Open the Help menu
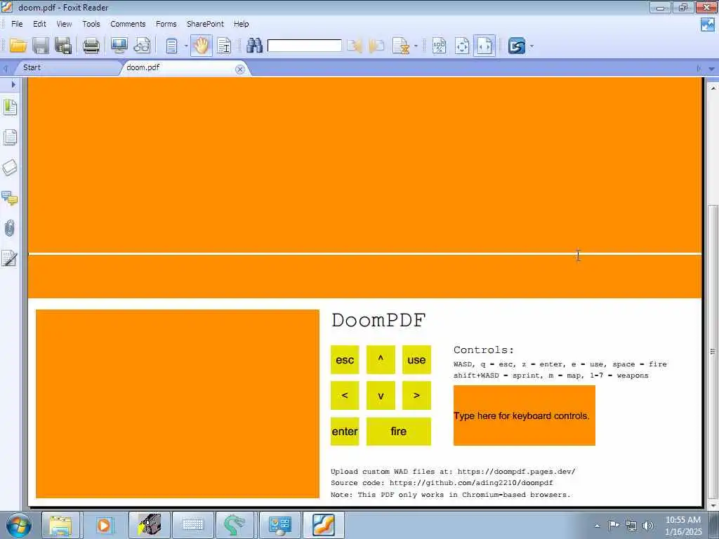This screenshot has width=719, height=539. click(242, 24)
